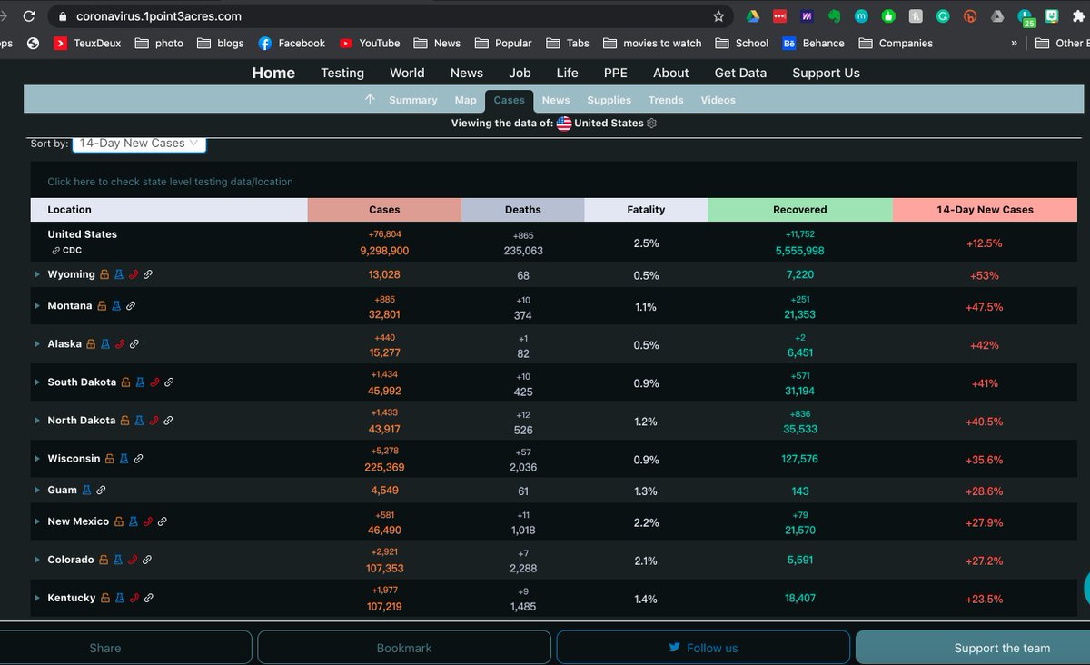Click the Twitter bird Follow us button
Image resolution: width=1090 pixels, height=665 pixels.
(x=703, y=648)
